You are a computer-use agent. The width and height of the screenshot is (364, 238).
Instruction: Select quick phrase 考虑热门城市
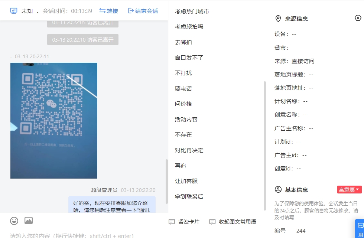[x=192, y=12]
